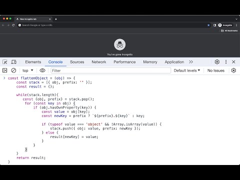
Task: Close the New Incognito tab
Action: pos(49,19)
